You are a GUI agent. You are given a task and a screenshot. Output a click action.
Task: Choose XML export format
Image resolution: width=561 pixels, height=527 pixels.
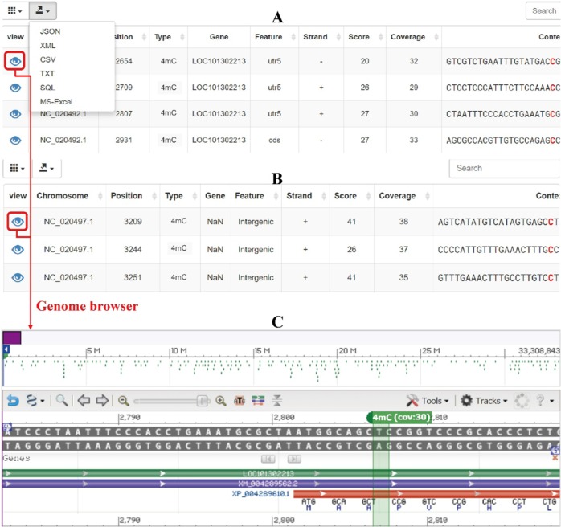[48, 46]
